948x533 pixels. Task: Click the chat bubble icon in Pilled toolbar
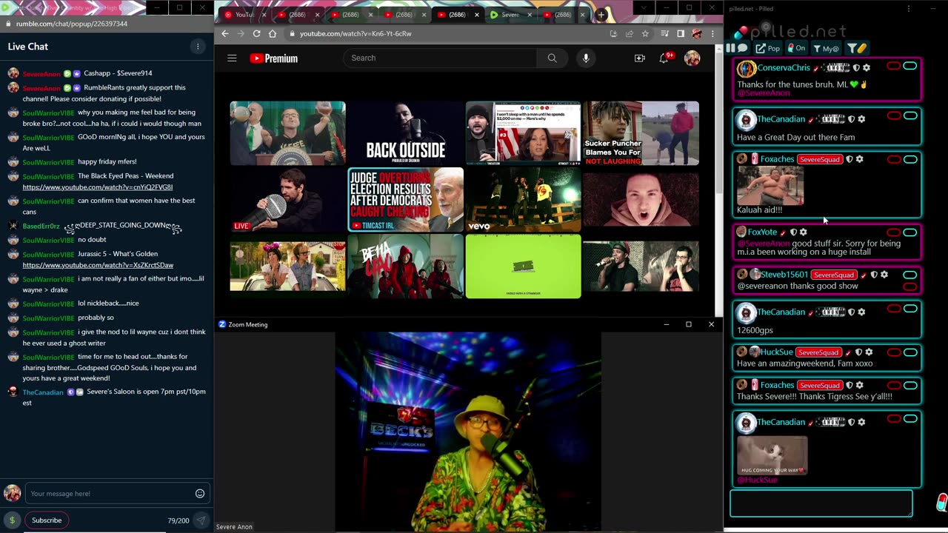click(x=742, y=49)
